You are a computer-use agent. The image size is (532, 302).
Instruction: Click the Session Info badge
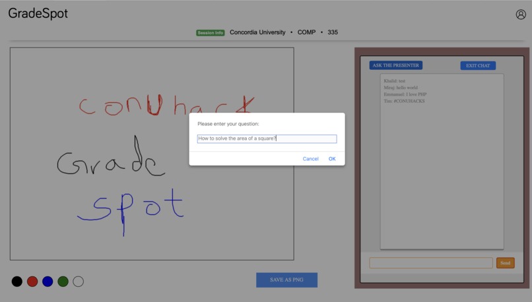tap(211, 33)
